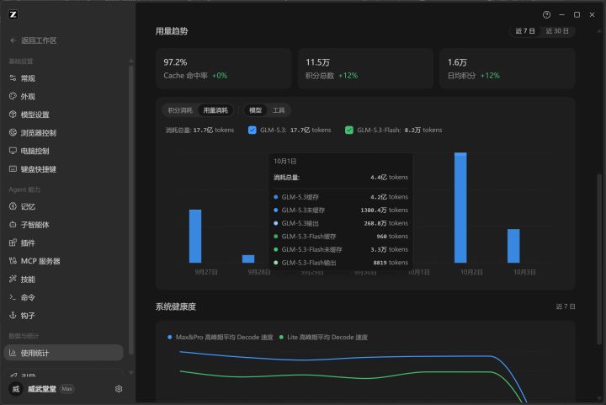Select 工具 breakdown tab
This screenshot has width=606, height=405.
[279, 110]
